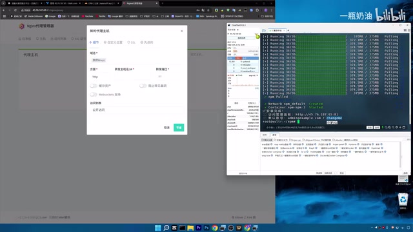The image size is (413, 232).
Task: Enable Websockets support switch
Action: tap(93, 95)
